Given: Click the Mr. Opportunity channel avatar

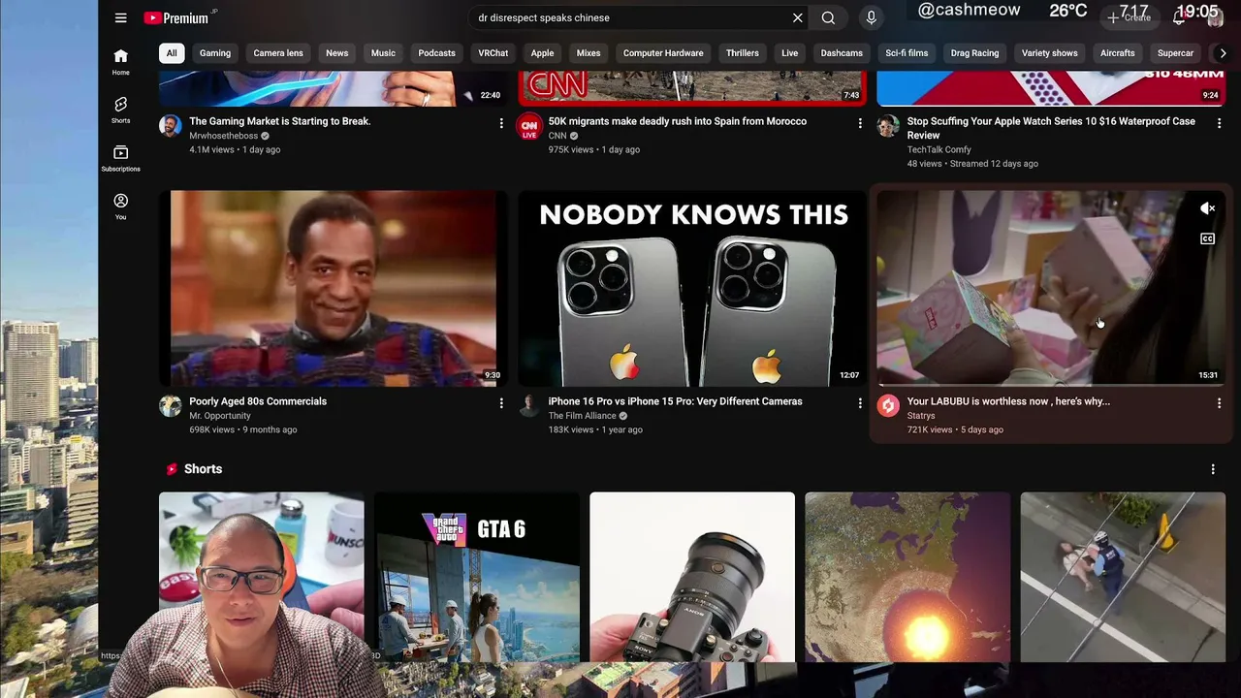Looking at the screenshot, I should (171, 405).
